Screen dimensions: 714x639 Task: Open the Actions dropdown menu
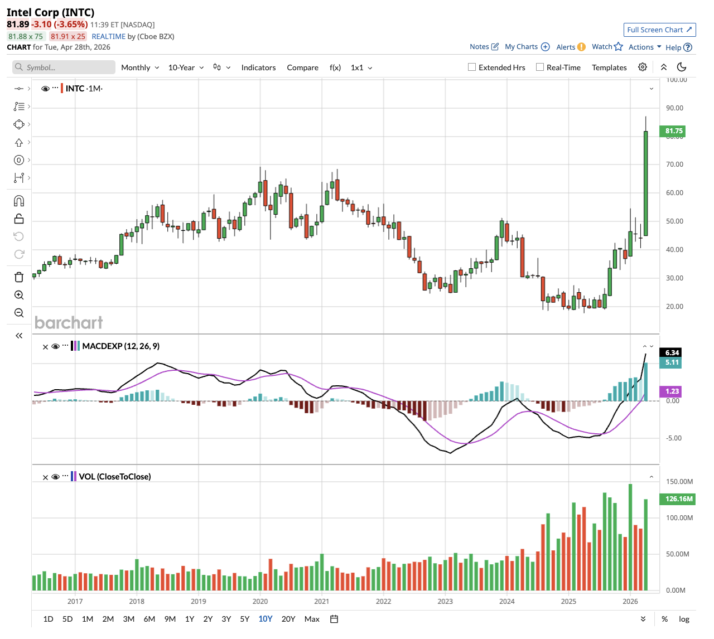point(645,47)
